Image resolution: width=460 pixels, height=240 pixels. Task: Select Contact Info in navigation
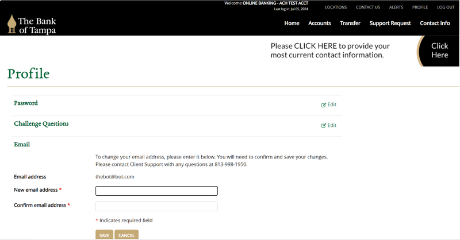pos(435,23)
